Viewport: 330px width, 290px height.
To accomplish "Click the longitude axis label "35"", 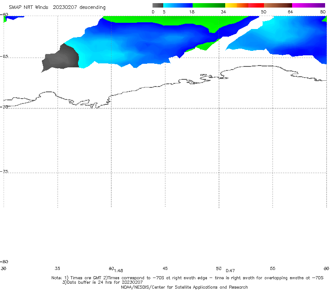I will (58, 268).
